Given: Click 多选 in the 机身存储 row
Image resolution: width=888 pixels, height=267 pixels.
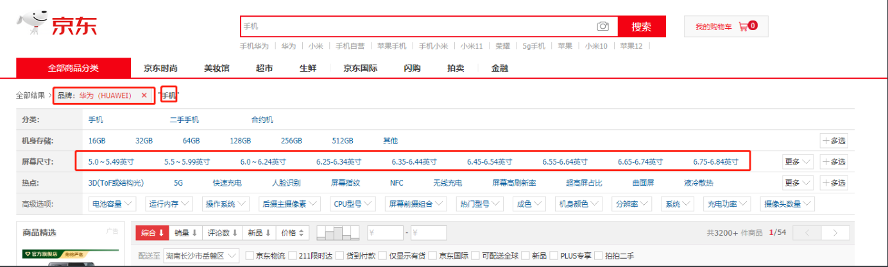Looking at the screenshot, I should 833,141.
